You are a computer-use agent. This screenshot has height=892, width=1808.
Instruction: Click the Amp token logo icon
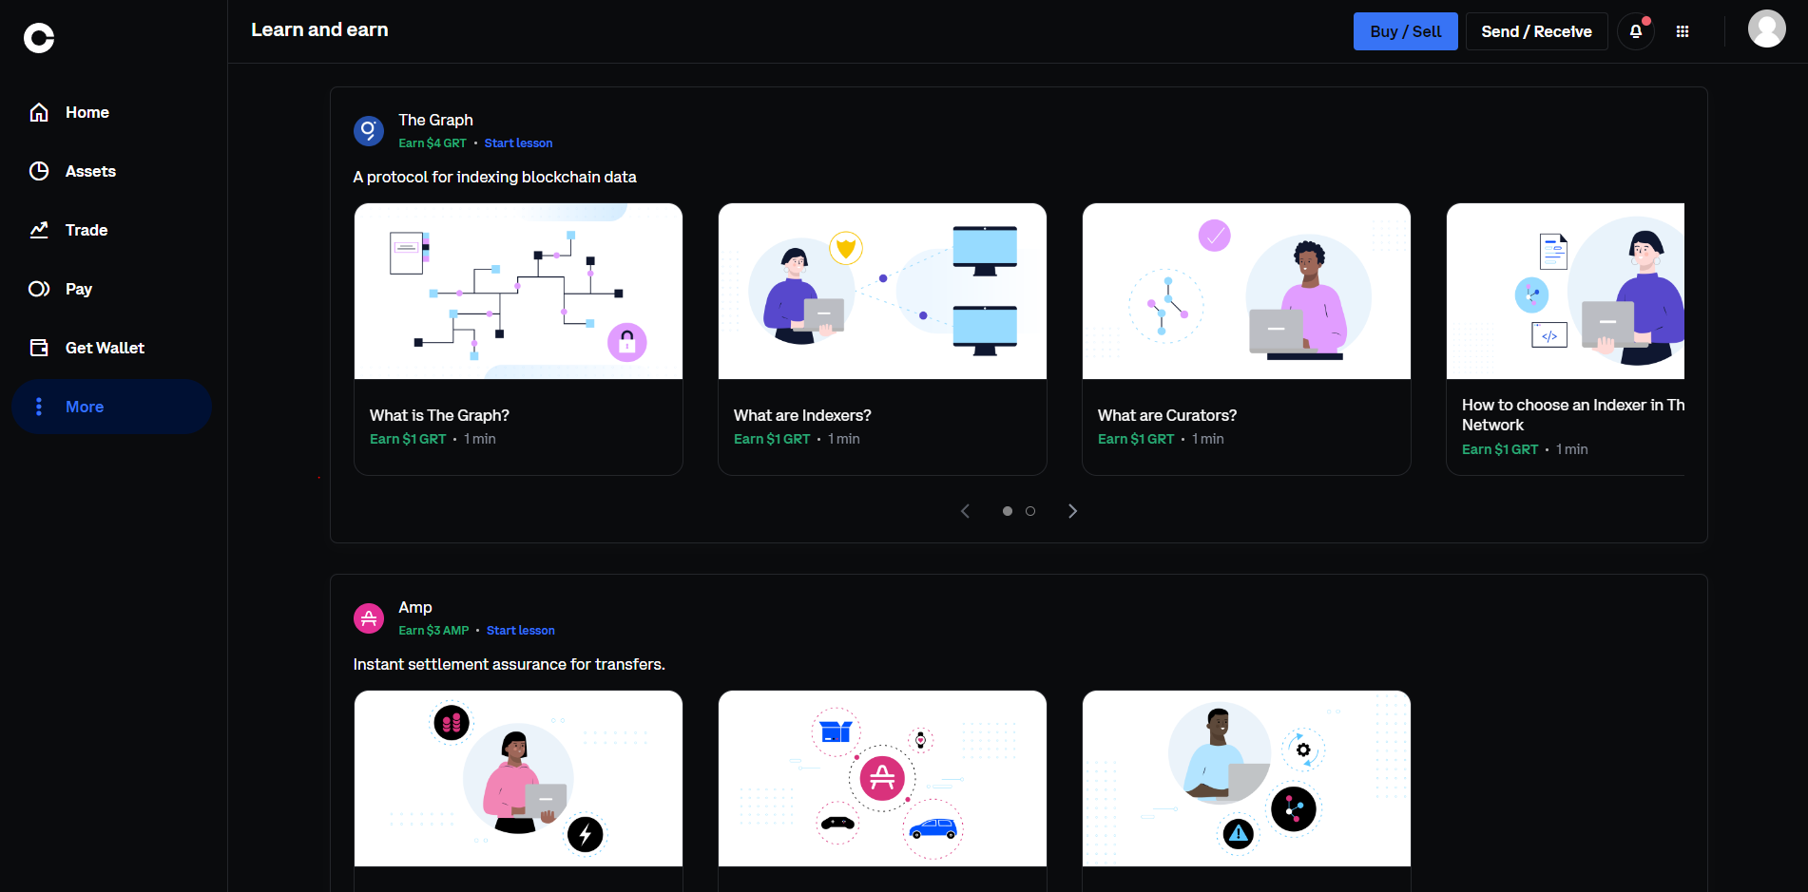point(369,618)
